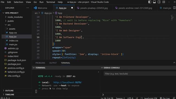Image resolution: width=176 pixels, height=99 pixels.
Task: Click errors and warnings status icon
Action: (5, 98)
